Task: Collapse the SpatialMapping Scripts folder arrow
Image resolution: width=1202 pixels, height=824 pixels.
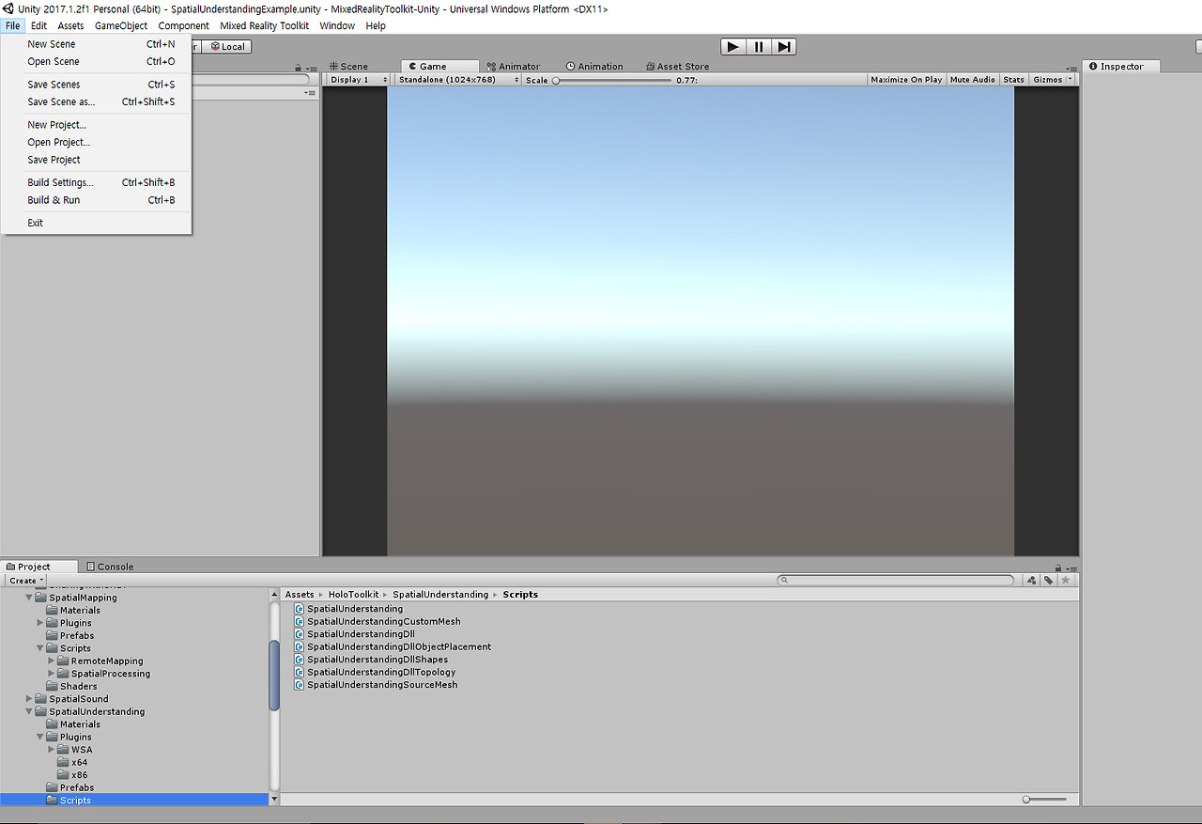Action: (40, 648)
